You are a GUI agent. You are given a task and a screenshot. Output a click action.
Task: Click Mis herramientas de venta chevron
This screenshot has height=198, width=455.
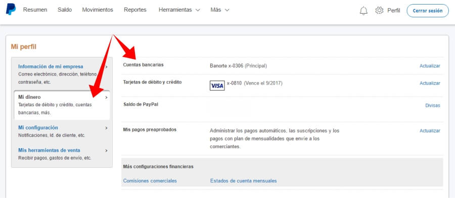pos(107,151)
